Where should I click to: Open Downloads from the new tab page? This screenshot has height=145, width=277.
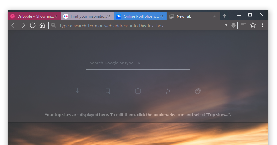(78, 91)
